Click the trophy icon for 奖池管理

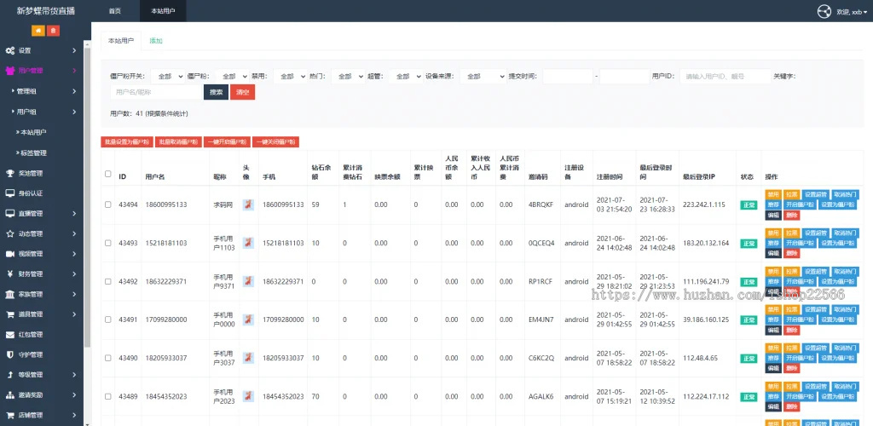(10, 174)
